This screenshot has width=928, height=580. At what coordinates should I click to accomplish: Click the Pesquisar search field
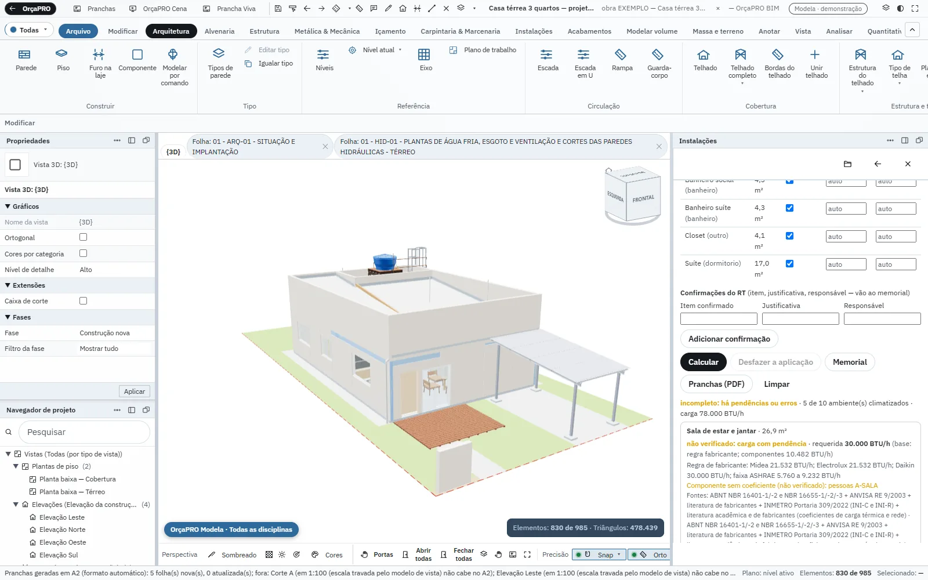[x=85, y=432]
